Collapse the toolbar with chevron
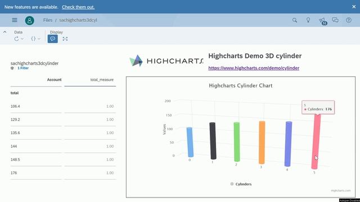Screen dimensions: 360x202 coord(5,32)
